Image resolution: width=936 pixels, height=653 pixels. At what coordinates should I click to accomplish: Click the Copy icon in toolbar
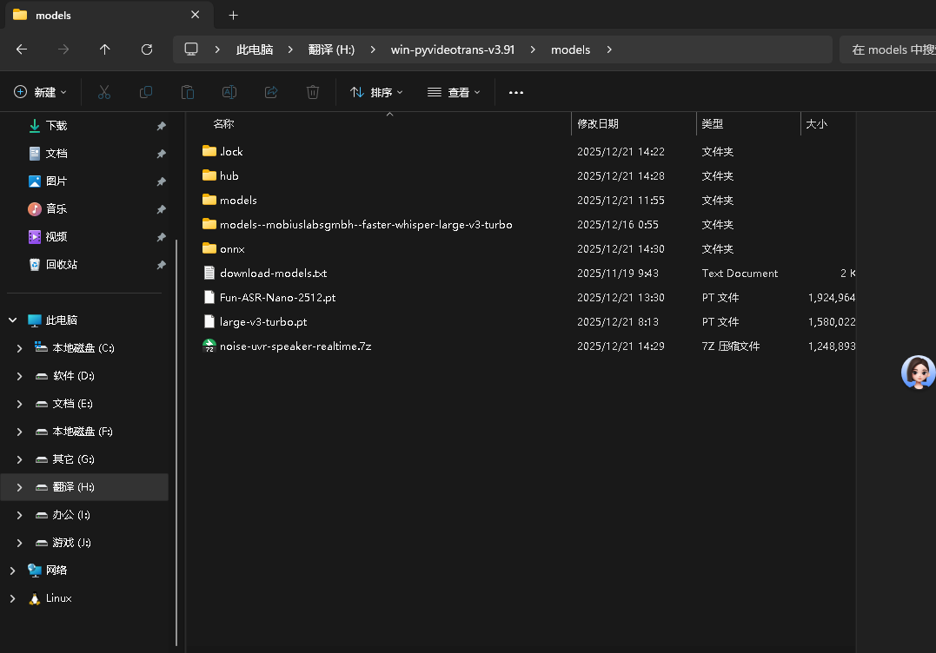coord(146,92)
